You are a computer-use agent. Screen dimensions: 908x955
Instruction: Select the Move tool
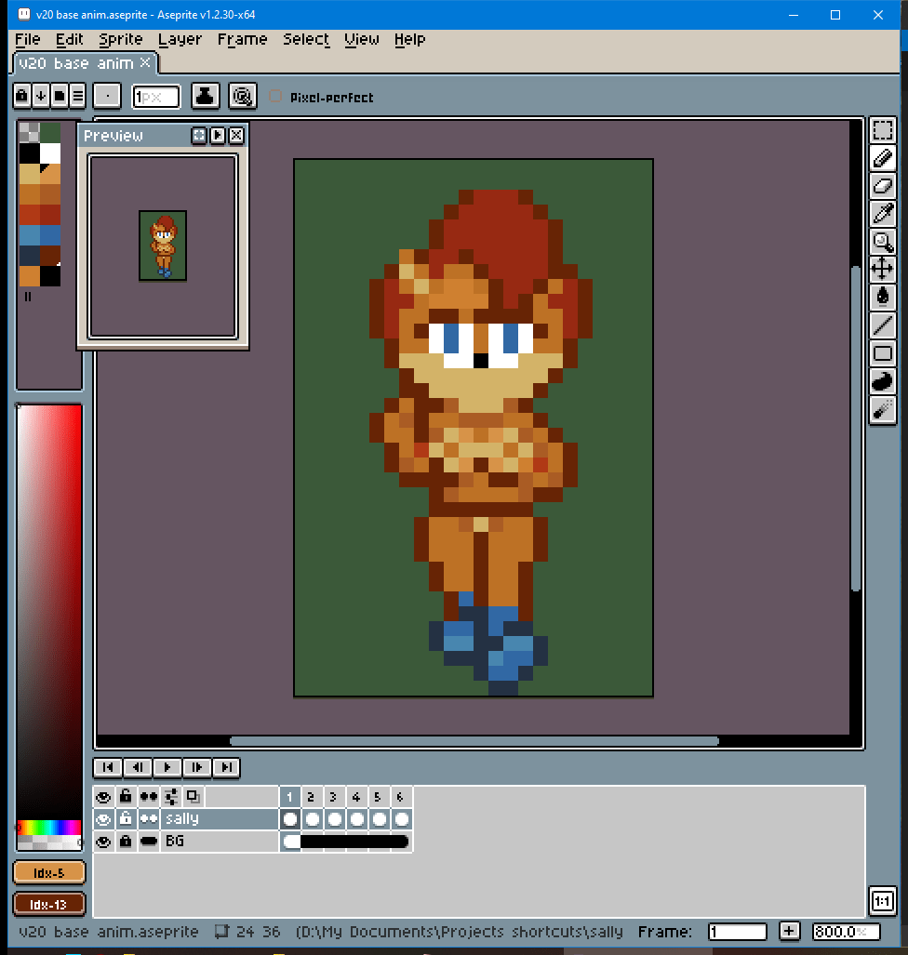click(x=882, y=270)
